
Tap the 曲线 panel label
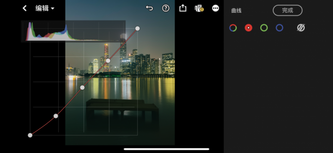pos(236,10)
